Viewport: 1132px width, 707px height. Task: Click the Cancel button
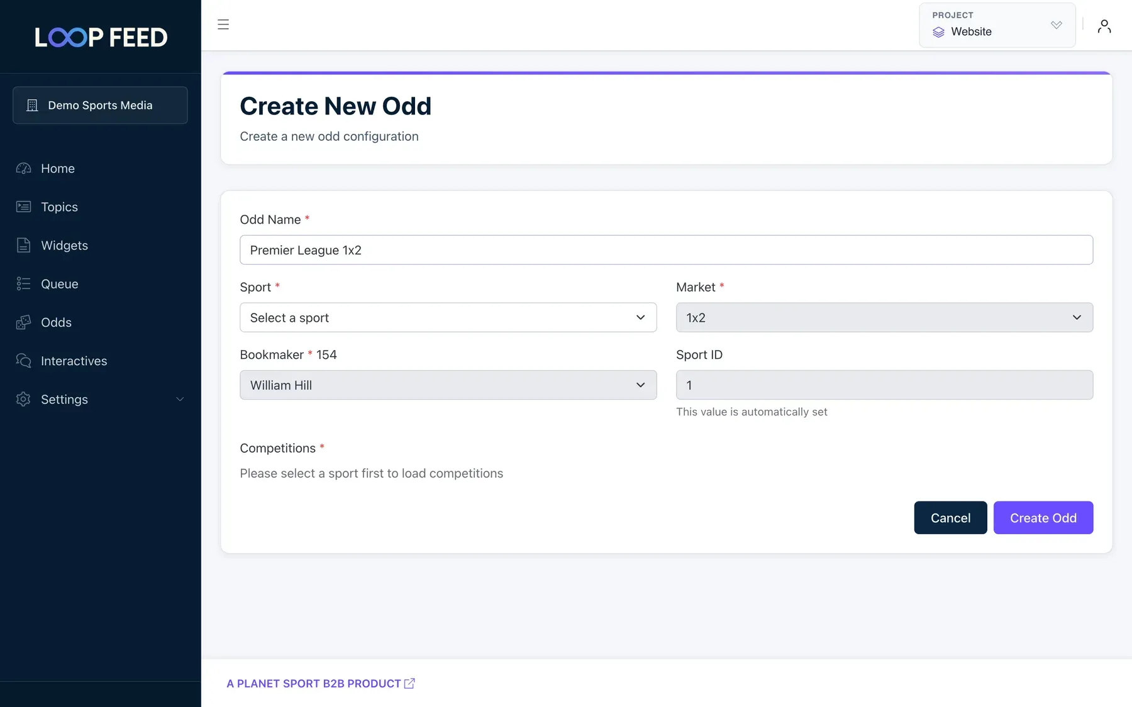[x=950, y=518]
